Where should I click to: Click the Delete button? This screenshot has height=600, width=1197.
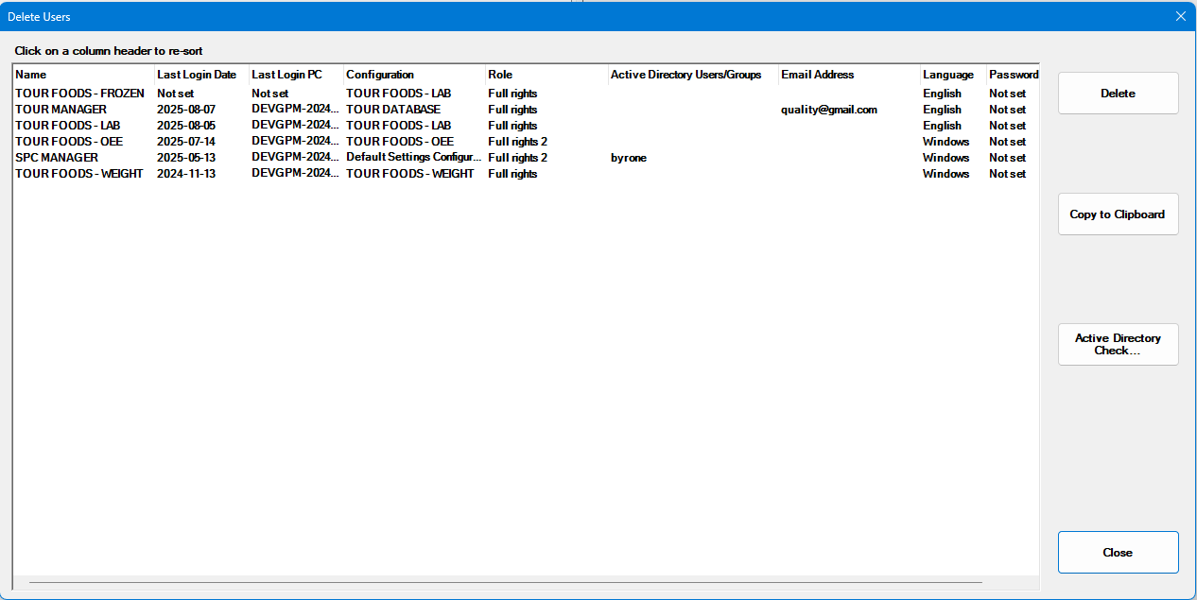[x=1118, y=94]
